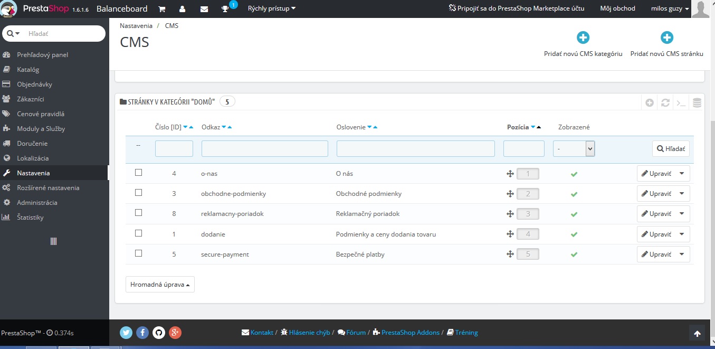This screenshot has width=715, height=349.
Task: Open the shopping cart icon in top bar
Action: [x=162, y=9]
